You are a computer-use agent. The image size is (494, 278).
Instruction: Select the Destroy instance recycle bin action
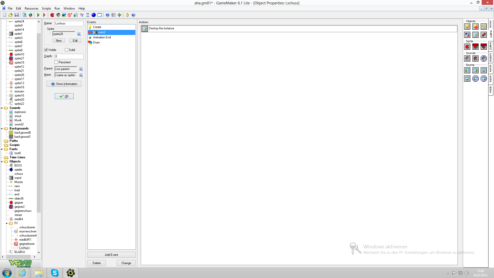[475, 35]
